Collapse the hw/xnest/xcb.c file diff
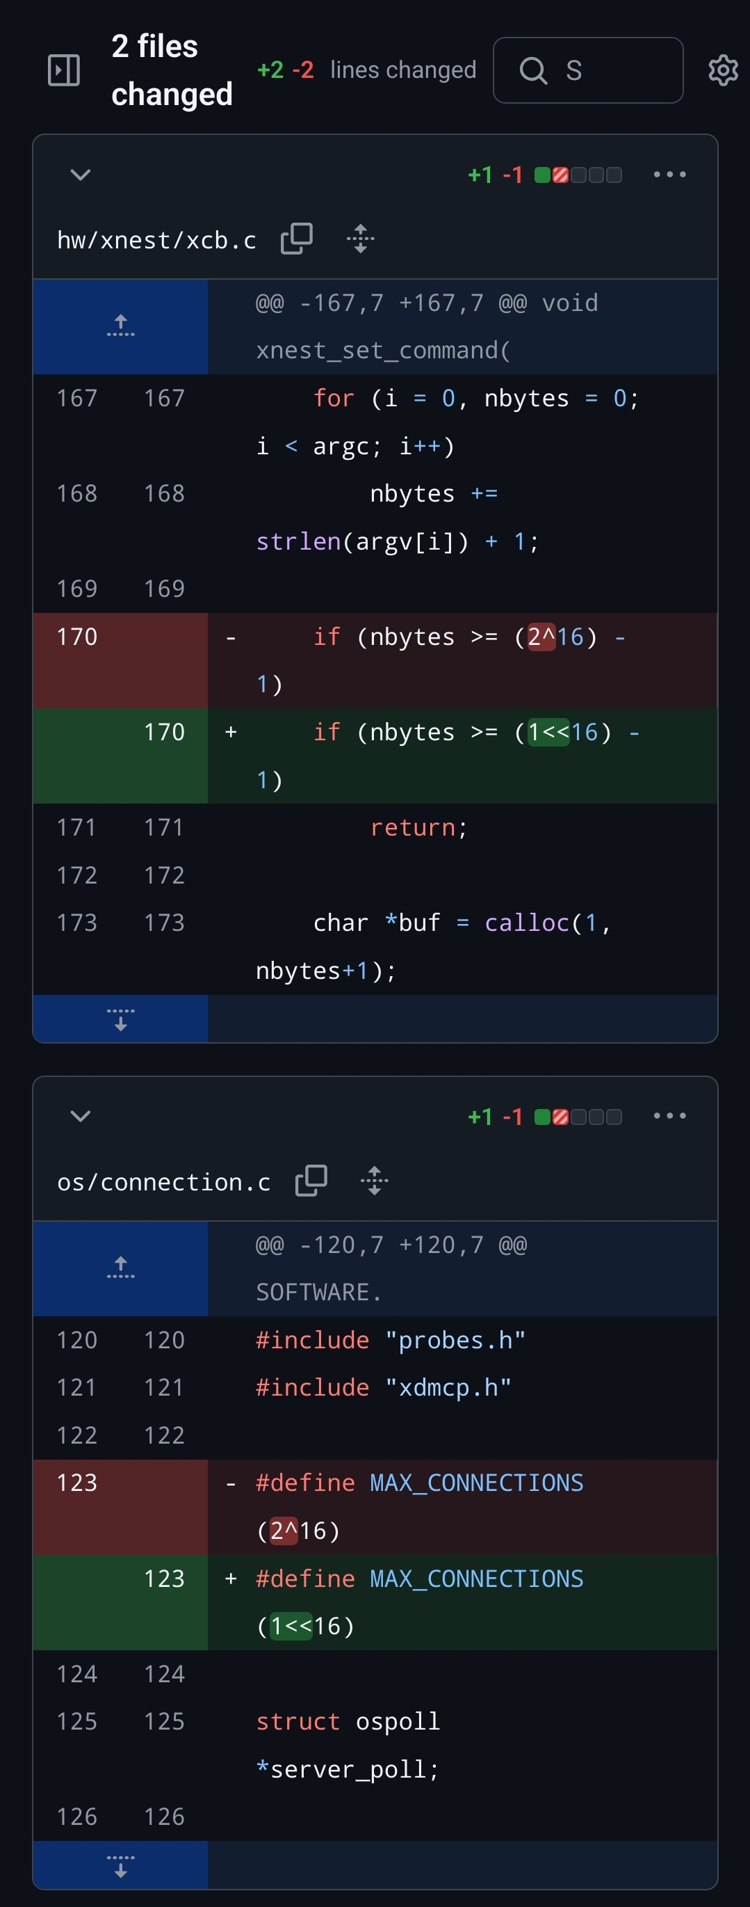Viewport: 750px width, 1907px height. [x=80, y=175]
